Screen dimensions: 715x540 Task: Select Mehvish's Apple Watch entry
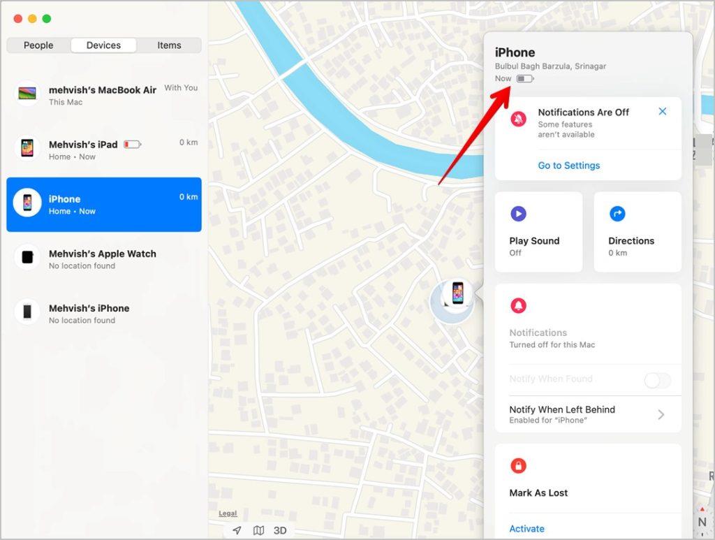[104, 259]
